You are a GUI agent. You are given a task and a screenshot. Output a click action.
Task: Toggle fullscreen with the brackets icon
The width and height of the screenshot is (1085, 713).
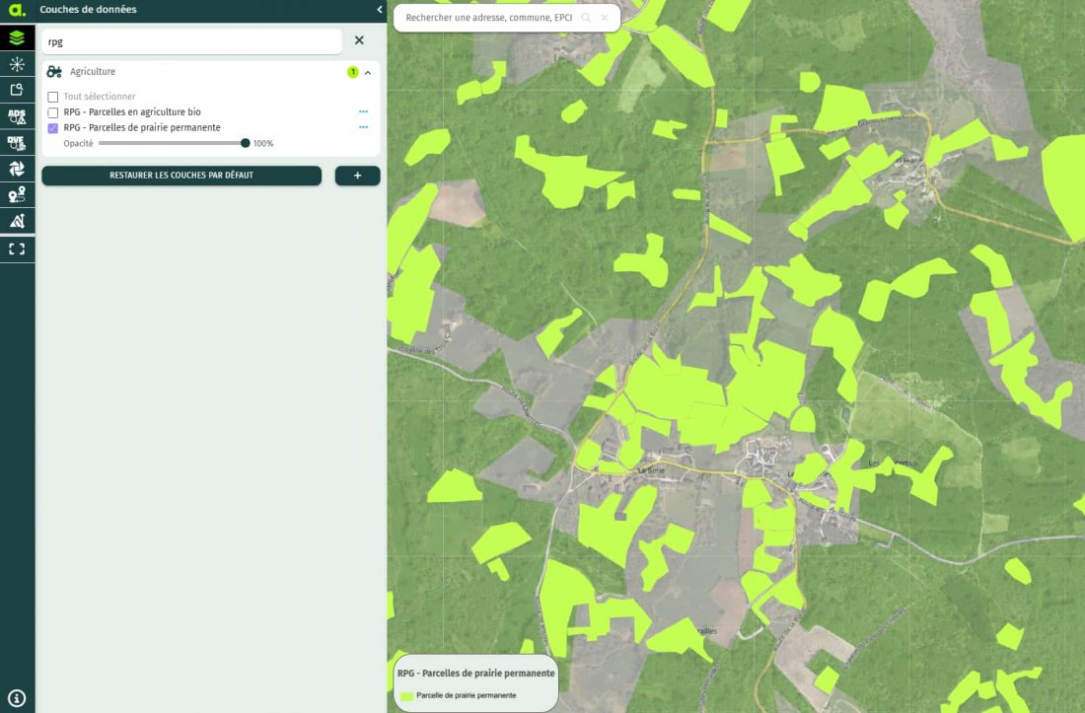click(17, 249)
